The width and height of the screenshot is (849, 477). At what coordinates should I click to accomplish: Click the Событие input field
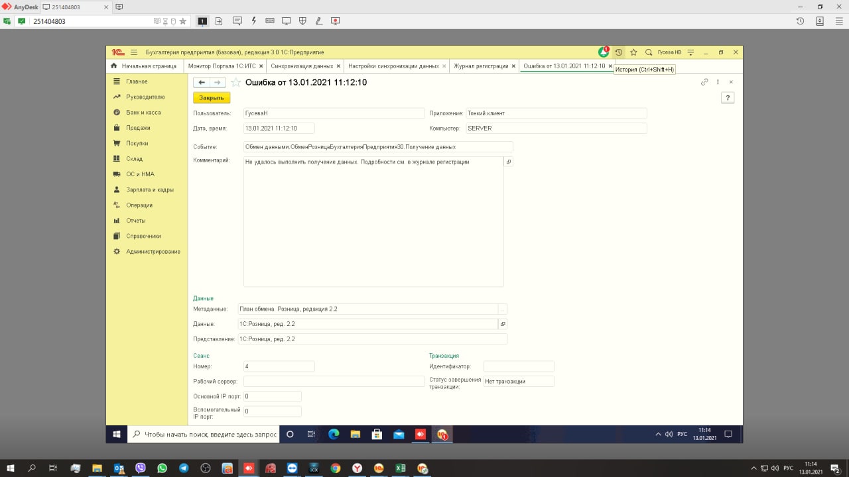(378, 146)
